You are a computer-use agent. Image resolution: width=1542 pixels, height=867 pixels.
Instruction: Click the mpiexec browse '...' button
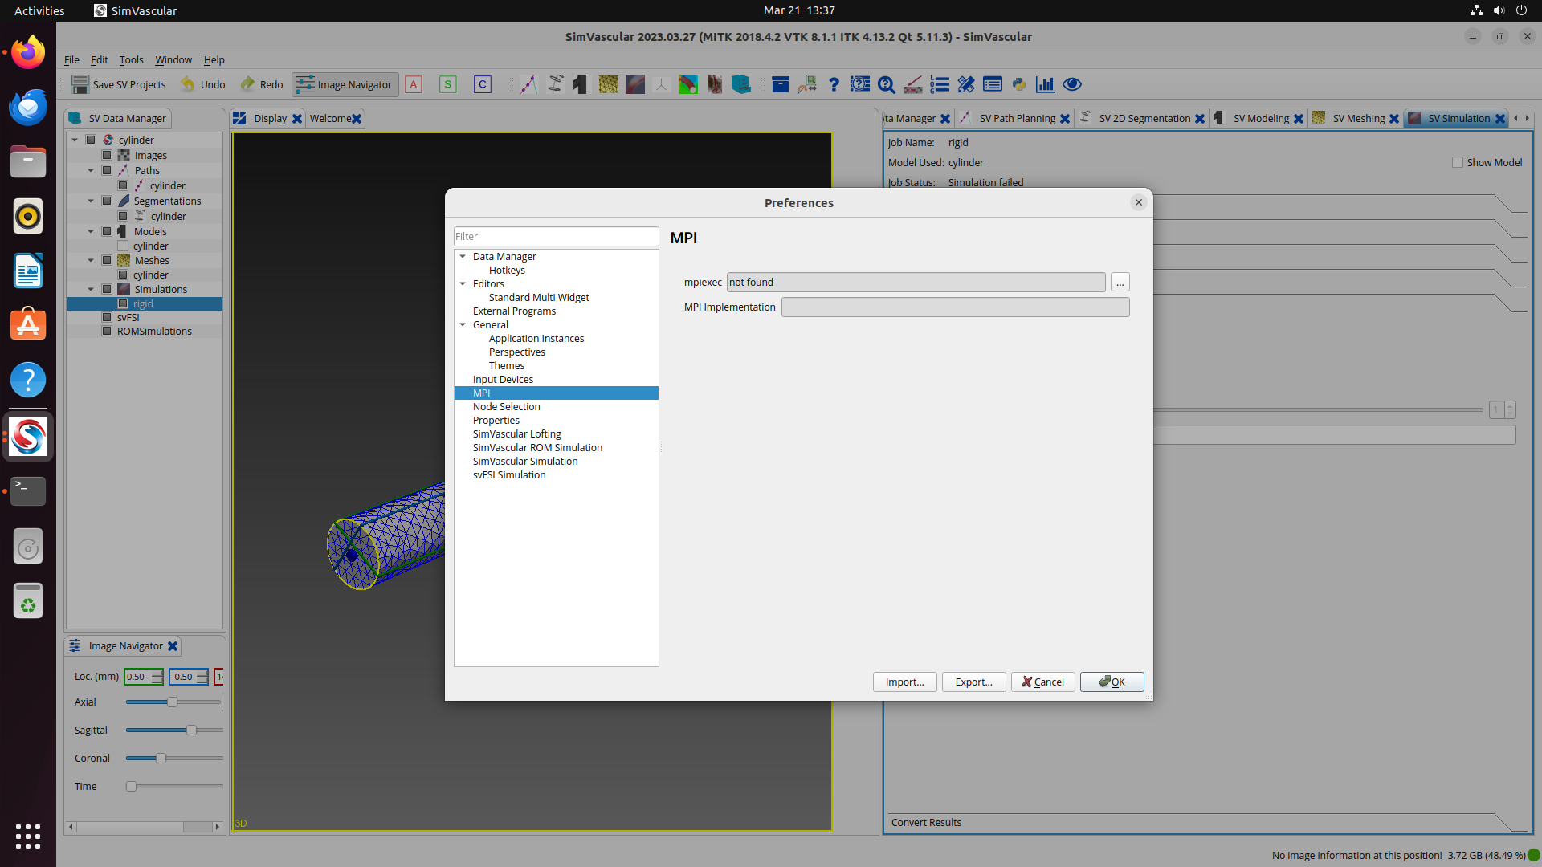pos(1120,282)
